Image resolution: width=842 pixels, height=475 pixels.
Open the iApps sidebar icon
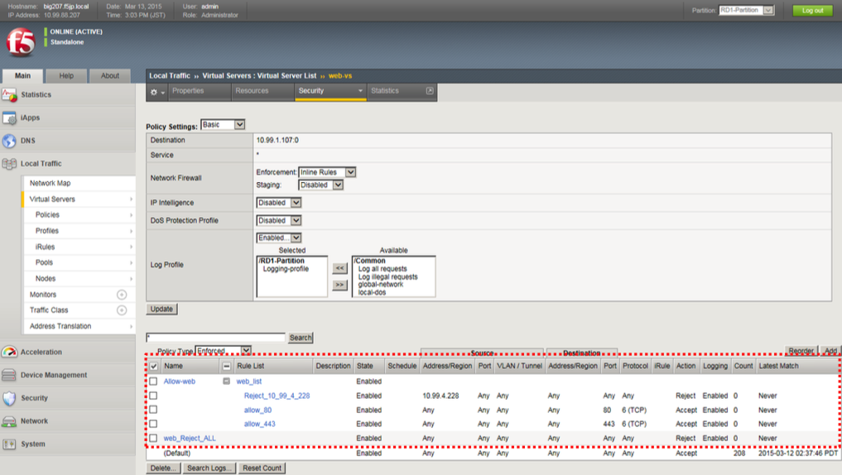pos(9,118)
